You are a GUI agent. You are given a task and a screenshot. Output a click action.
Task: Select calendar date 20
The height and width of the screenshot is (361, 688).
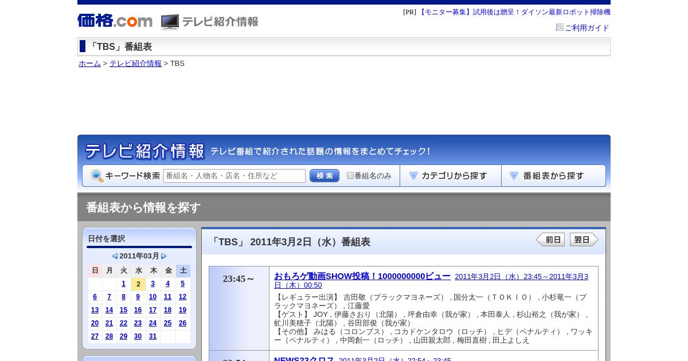pos(95,323)
